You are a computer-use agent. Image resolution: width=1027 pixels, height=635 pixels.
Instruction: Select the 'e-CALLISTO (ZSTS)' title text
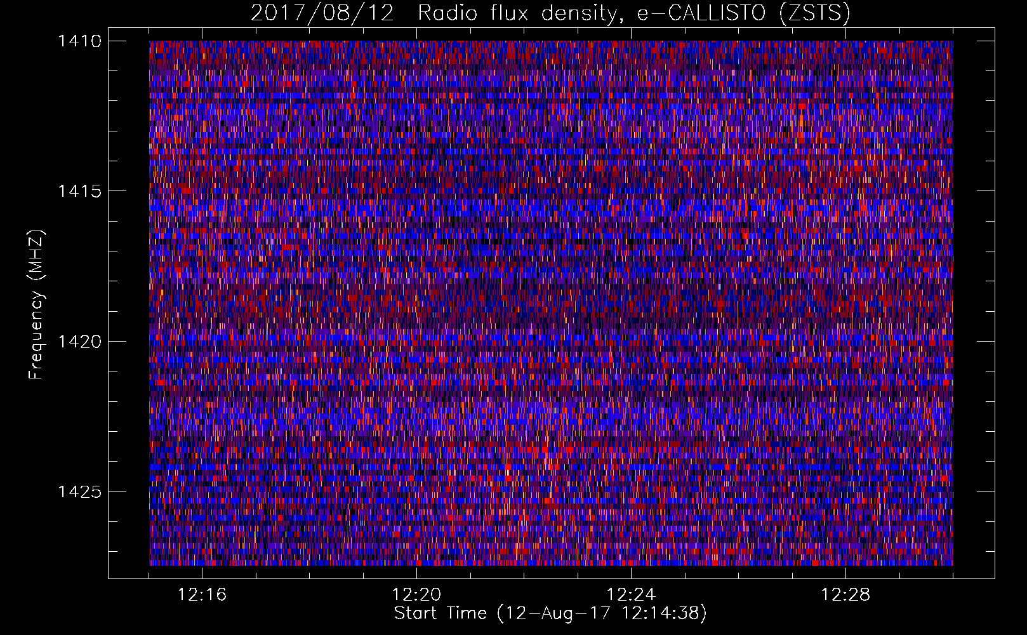(x=743, y=13)
